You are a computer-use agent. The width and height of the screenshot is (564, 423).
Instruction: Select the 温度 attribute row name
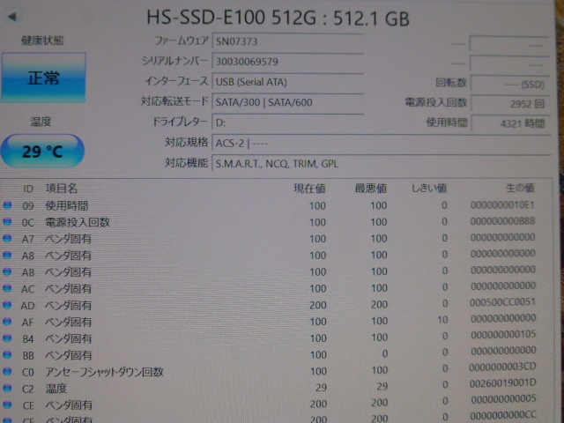coord(56,388)
